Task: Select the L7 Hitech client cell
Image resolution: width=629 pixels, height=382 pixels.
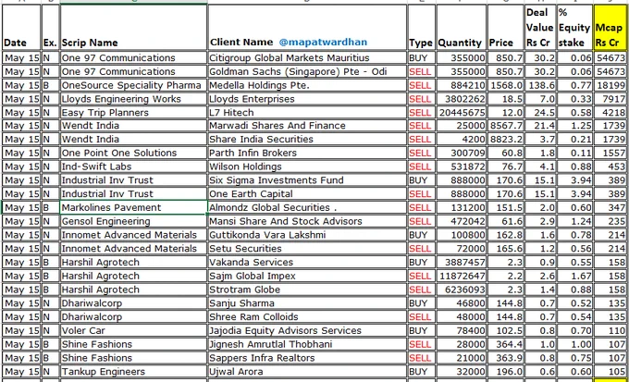Action: pyautogui.click(x=307, y=112)
